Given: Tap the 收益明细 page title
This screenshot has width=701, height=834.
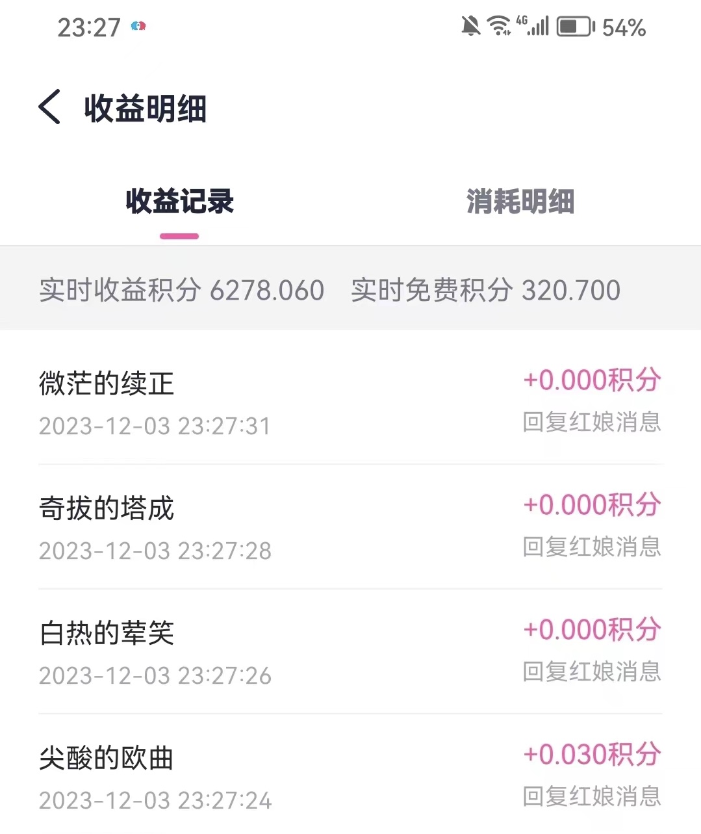Looking at the screenshot, I should click(146, 108).
